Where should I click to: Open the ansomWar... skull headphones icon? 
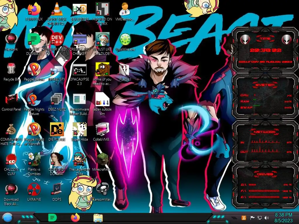102,189
